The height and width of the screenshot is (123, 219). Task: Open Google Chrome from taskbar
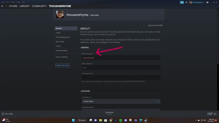(x=111, y=120)
